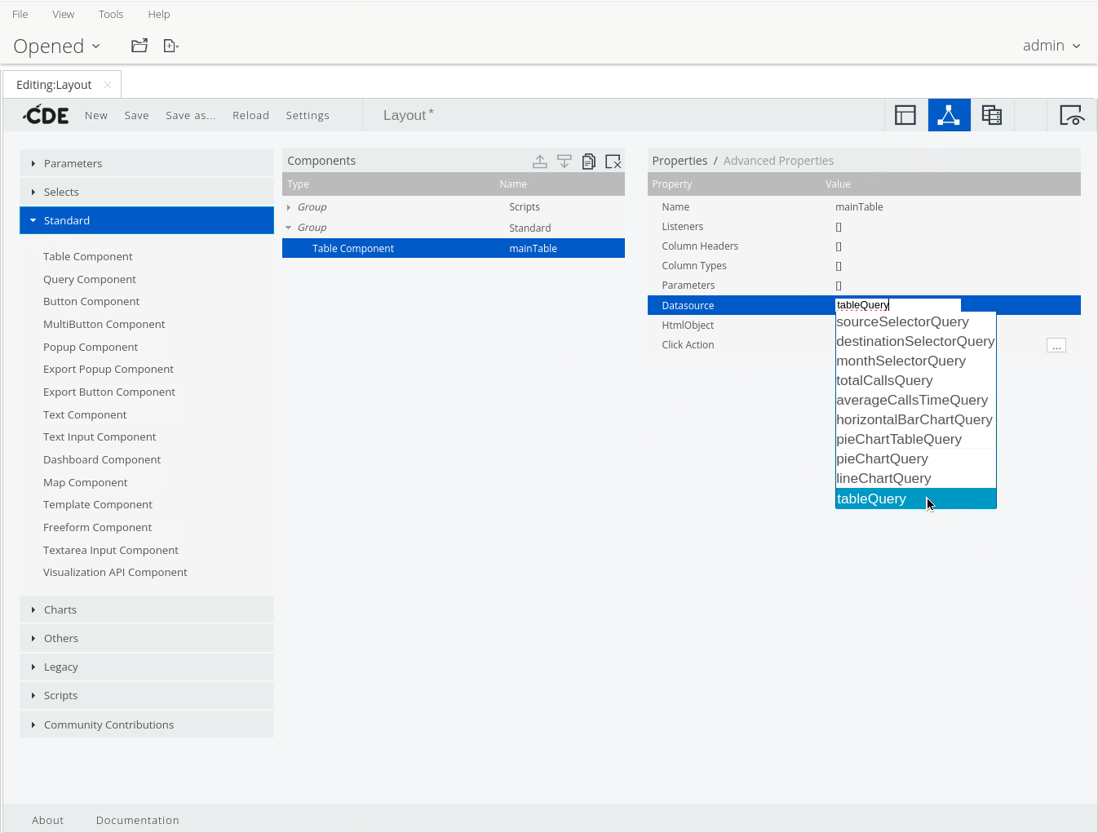Add a Query Component from the list
This screenshot has width=1098, height=833.
(x=90, y=279)
